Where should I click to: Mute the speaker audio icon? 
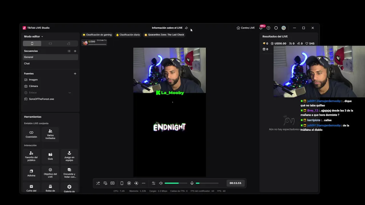(161, 183)
